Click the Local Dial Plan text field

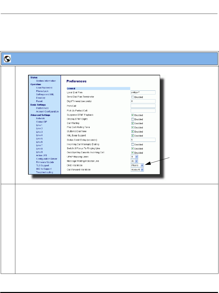tap(143, 92)
